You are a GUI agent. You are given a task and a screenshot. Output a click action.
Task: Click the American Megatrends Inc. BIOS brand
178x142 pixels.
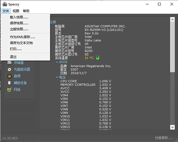(91, 66)
